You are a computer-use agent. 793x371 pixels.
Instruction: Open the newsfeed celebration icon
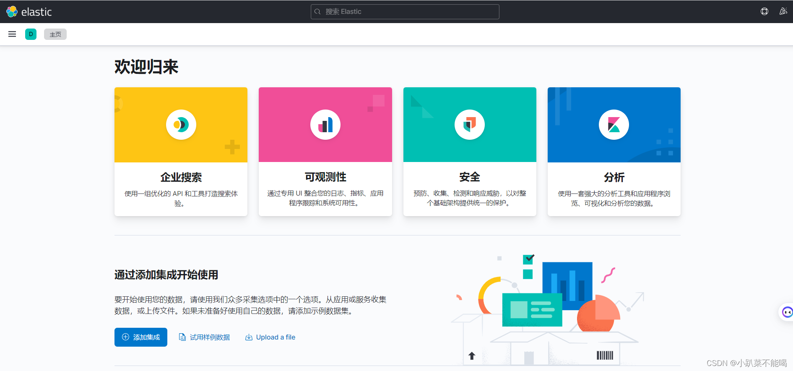pos(783,12)
